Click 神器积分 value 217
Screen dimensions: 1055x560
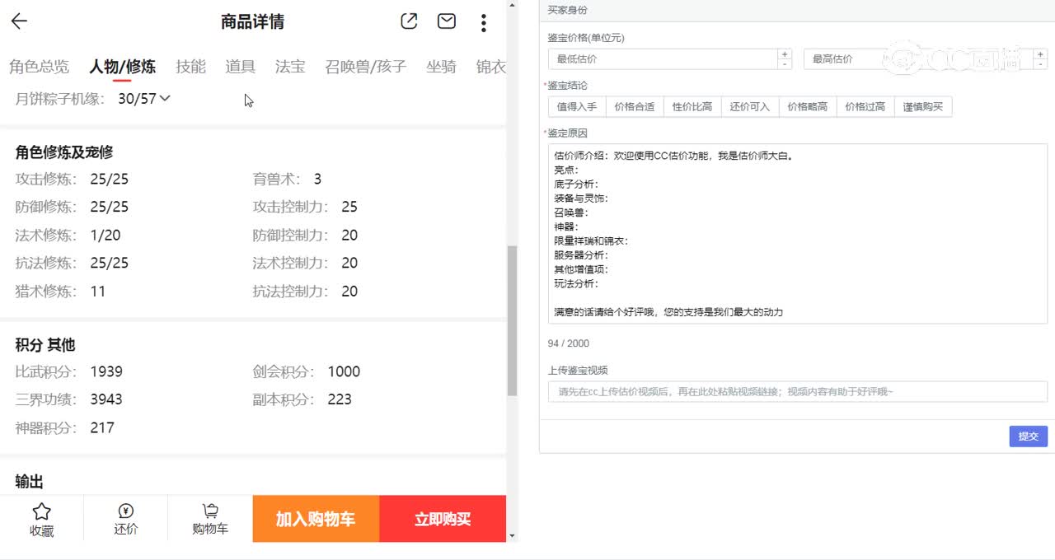tap(102, 427)
